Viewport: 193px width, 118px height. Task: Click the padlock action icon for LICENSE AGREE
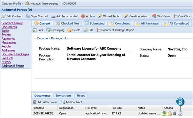(x=170, y=113)
